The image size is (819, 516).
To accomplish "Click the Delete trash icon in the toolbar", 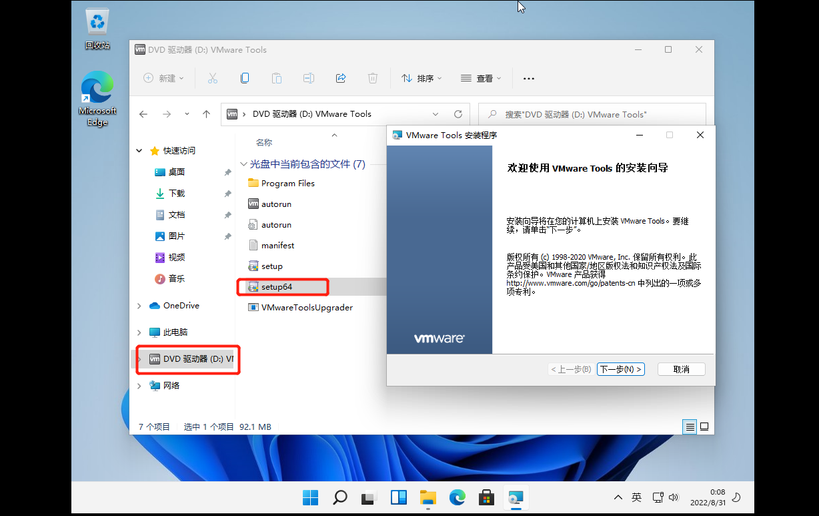I will [x=373, y=78].
